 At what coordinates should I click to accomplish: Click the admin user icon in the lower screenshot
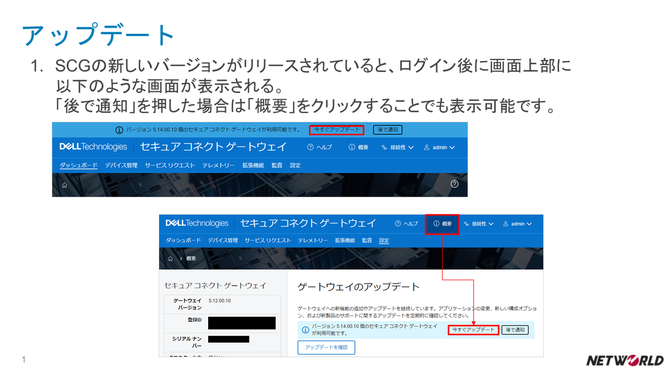pos(505,223)
